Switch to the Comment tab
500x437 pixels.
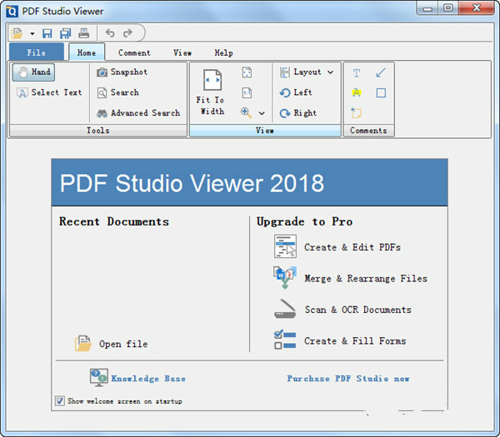[134, 52]
